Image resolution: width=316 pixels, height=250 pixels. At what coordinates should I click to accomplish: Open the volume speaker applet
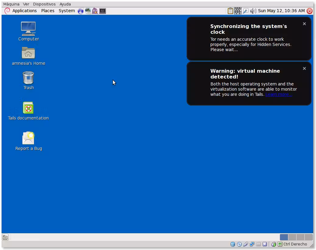(253, 11)
